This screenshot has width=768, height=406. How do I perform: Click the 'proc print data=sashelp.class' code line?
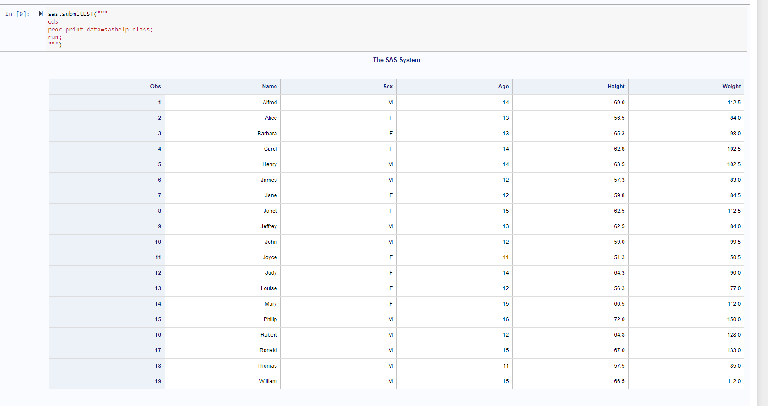click(100, 30)
